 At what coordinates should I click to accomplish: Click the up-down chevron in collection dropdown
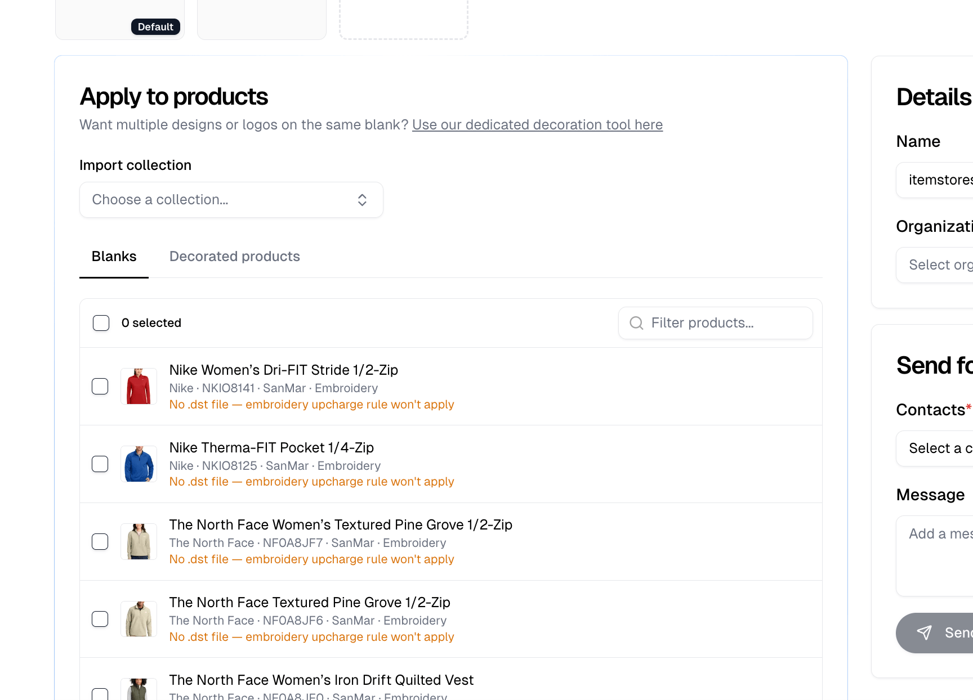tap(362, 200)
